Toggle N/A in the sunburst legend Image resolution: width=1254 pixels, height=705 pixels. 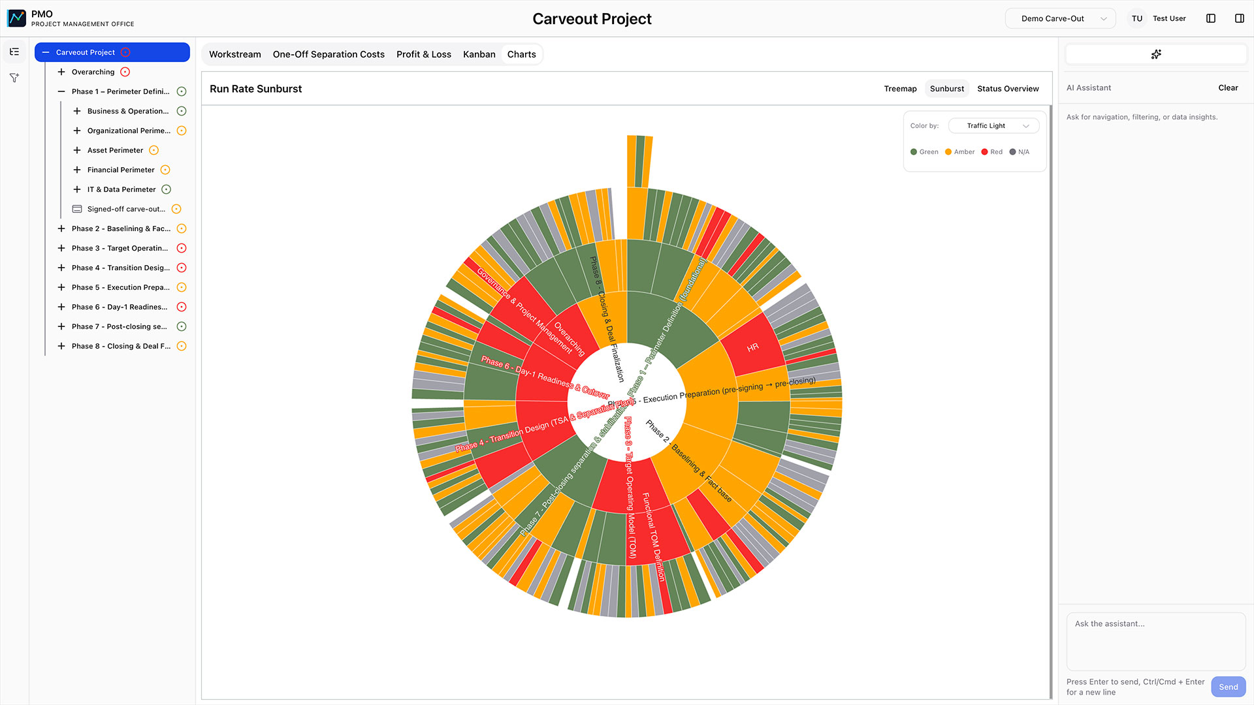click(x=1019, y=151)
